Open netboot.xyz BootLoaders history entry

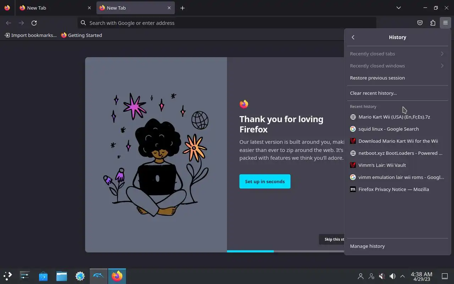[x=397, y=153]
